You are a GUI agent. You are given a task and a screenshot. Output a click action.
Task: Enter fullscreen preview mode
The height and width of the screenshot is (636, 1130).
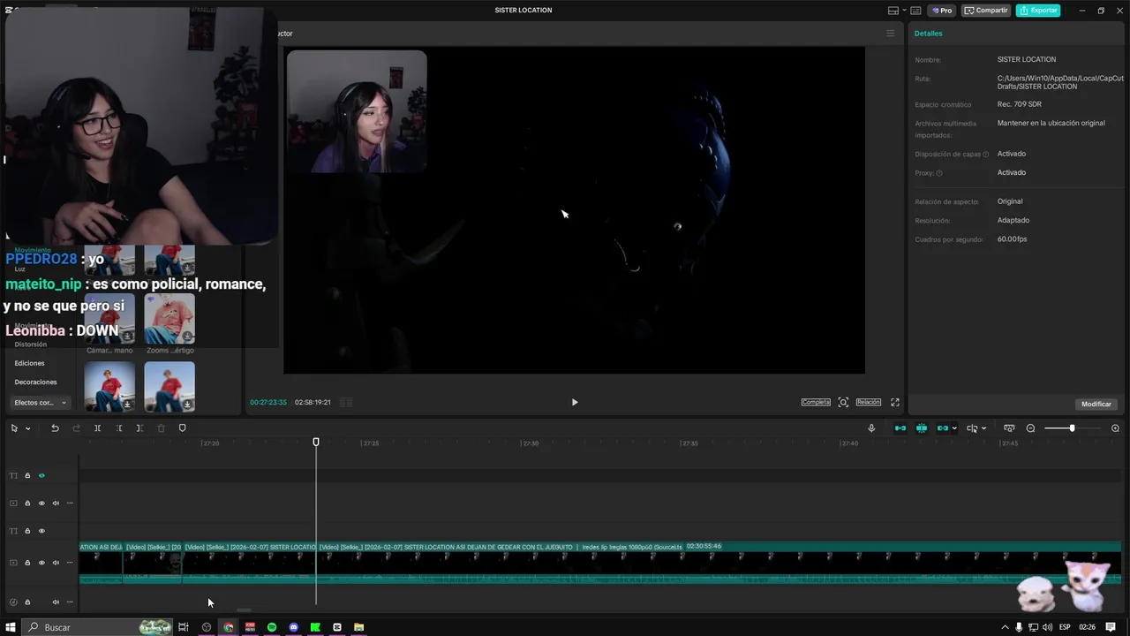(894, 402)
